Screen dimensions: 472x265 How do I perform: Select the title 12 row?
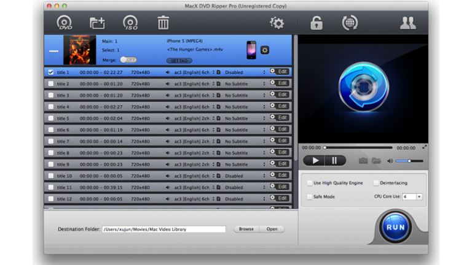[x=168, y=199]
